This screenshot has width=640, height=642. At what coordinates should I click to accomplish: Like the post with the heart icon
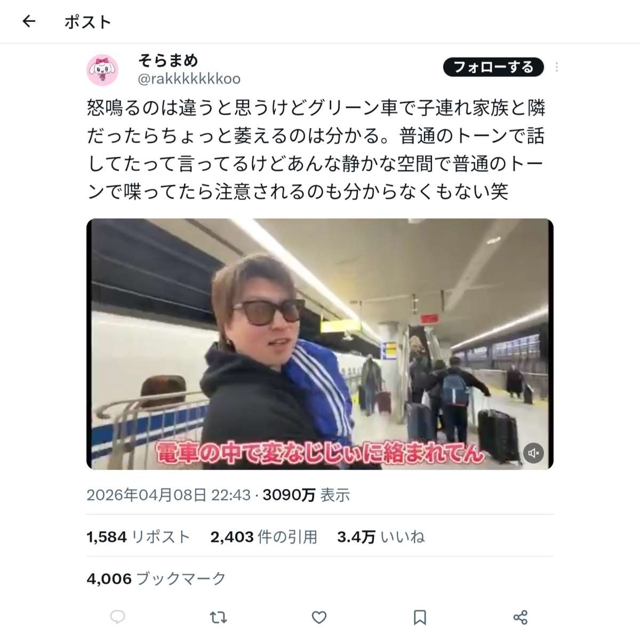[319, 617]
